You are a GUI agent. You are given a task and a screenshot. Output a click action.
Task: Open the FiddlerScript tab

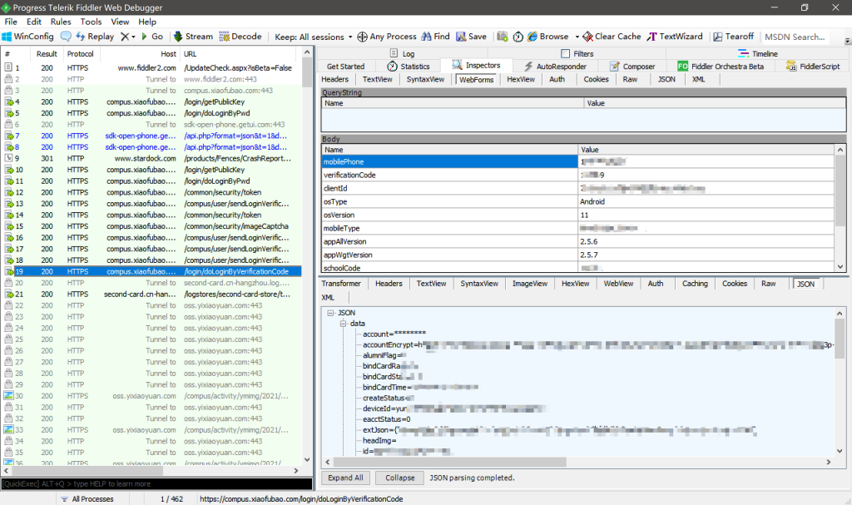[x=813, y=67]
